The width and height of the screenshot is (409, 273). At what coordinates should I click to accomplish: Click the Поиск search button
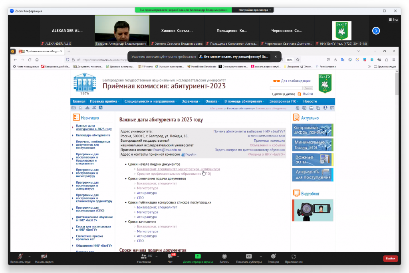308,88
